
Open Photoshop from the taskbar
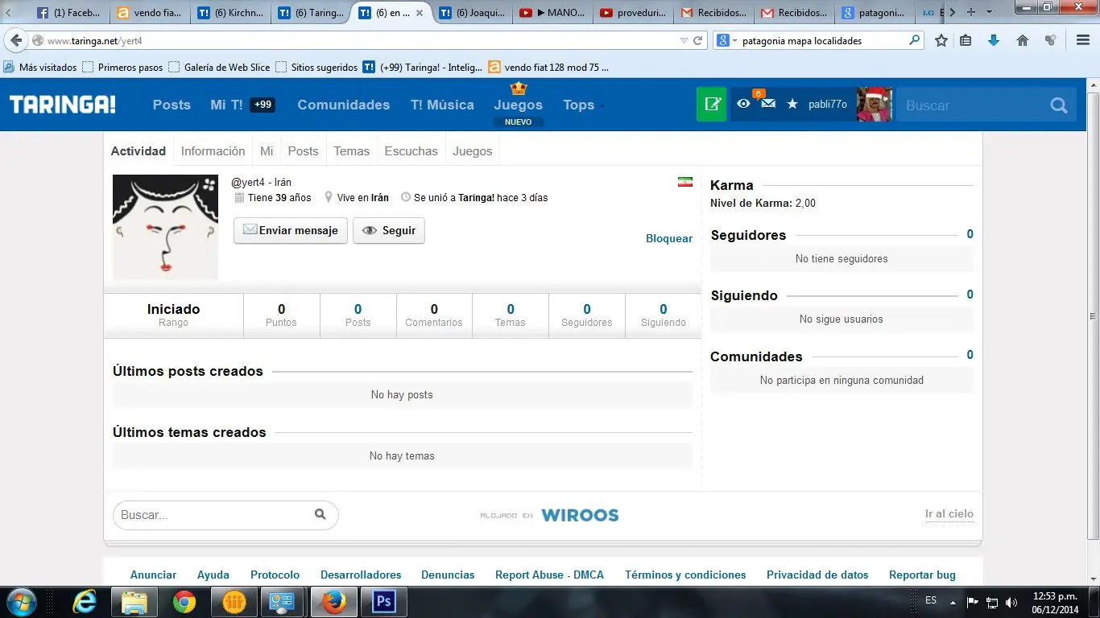coord(383,602)
